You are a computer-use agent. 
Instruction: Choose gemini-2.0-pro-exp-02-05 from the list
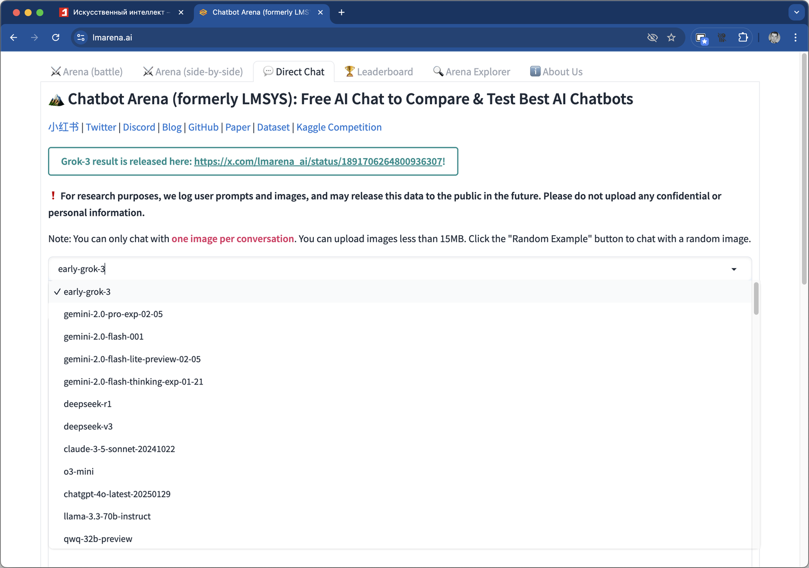[x=113, y=314]
